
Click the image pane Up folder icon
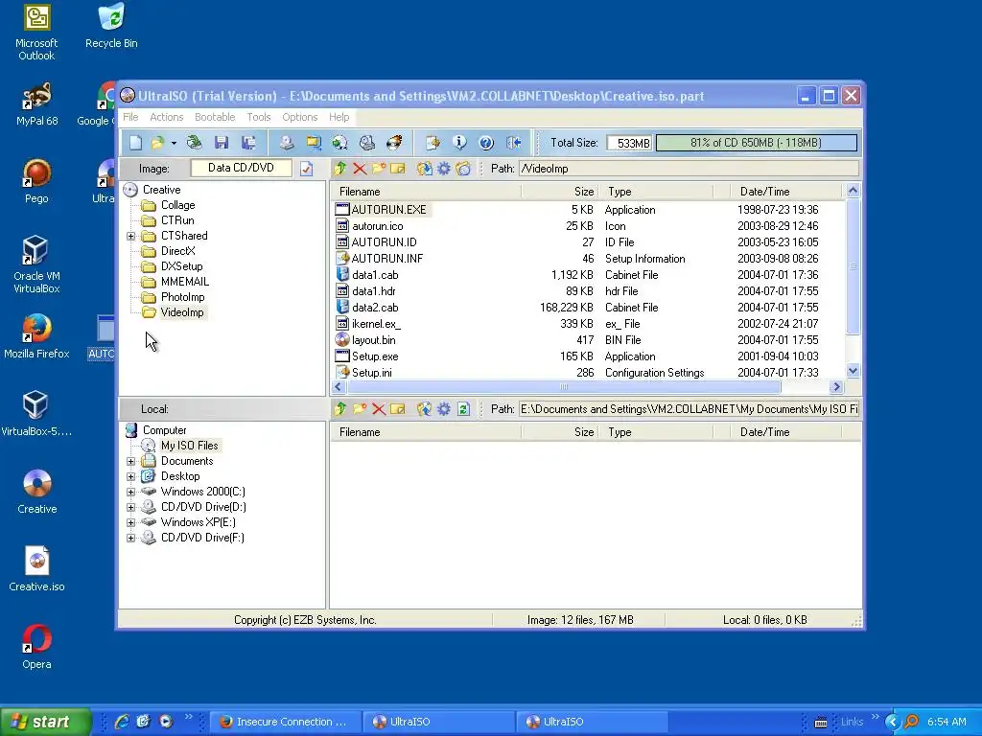[x=340, y=169]
